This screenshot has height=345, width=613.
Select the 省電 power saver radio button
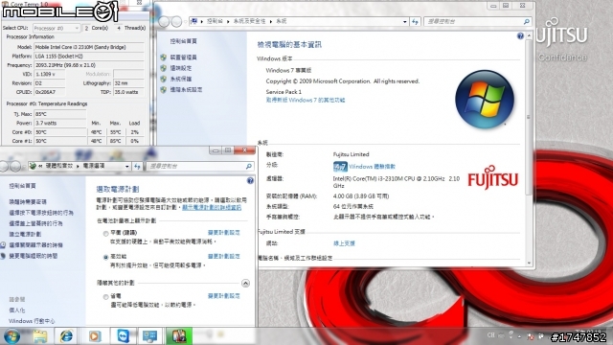tap(105, 297)
